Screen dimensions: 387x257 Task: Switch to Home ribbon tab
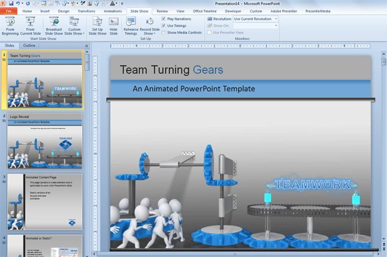[27, 11]
